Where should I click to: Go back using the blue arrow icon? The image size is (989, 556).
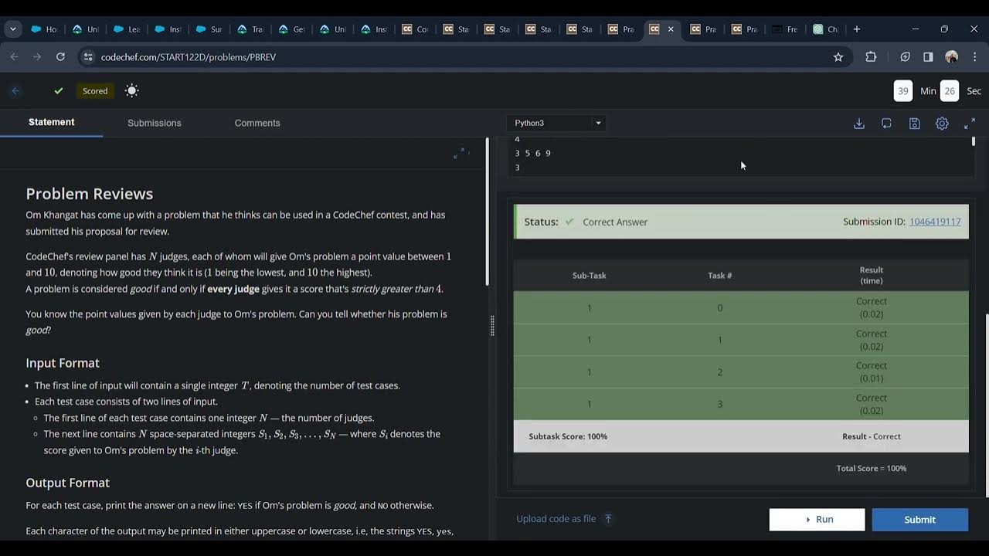point(15,90)
